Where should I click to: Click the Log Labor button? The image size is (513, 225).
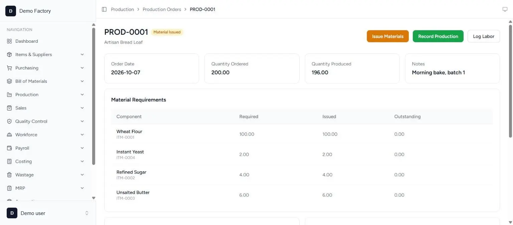484,36
